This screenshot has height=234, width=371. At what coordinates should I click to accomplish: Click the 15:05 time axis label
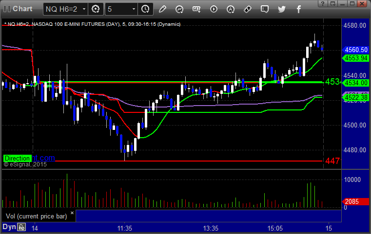coord(275,228)
